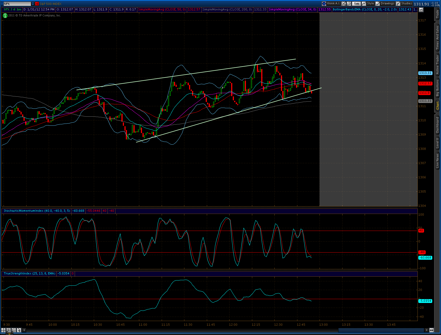Open the Trade side tab
This screenshot has width=441, height=335.
pyautogui.click(x=437, y=14)
